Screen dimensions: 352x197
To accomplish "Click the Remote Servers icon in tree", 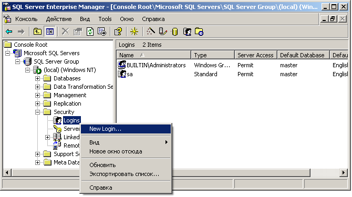I will coord(57,146).
